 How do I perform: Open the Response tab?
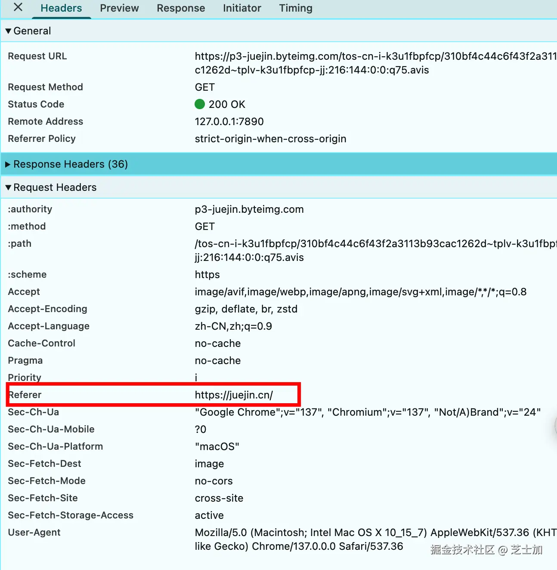click(x=181, y=8)
